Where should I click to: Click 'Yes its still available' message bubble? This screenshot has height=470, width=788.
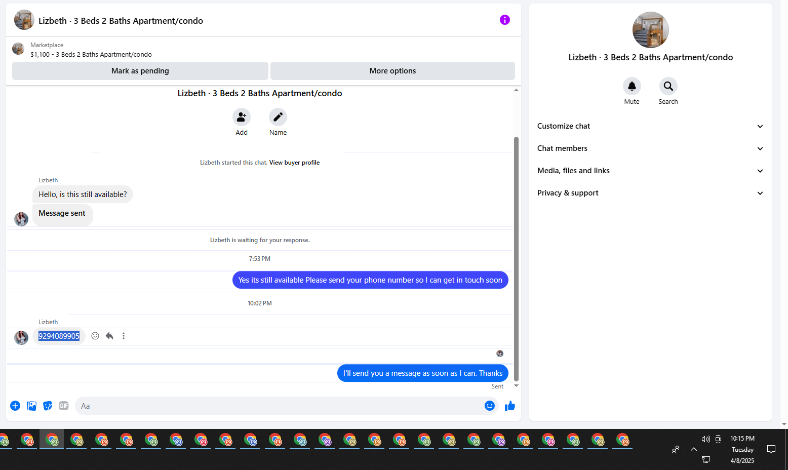[x=370, y=280]
